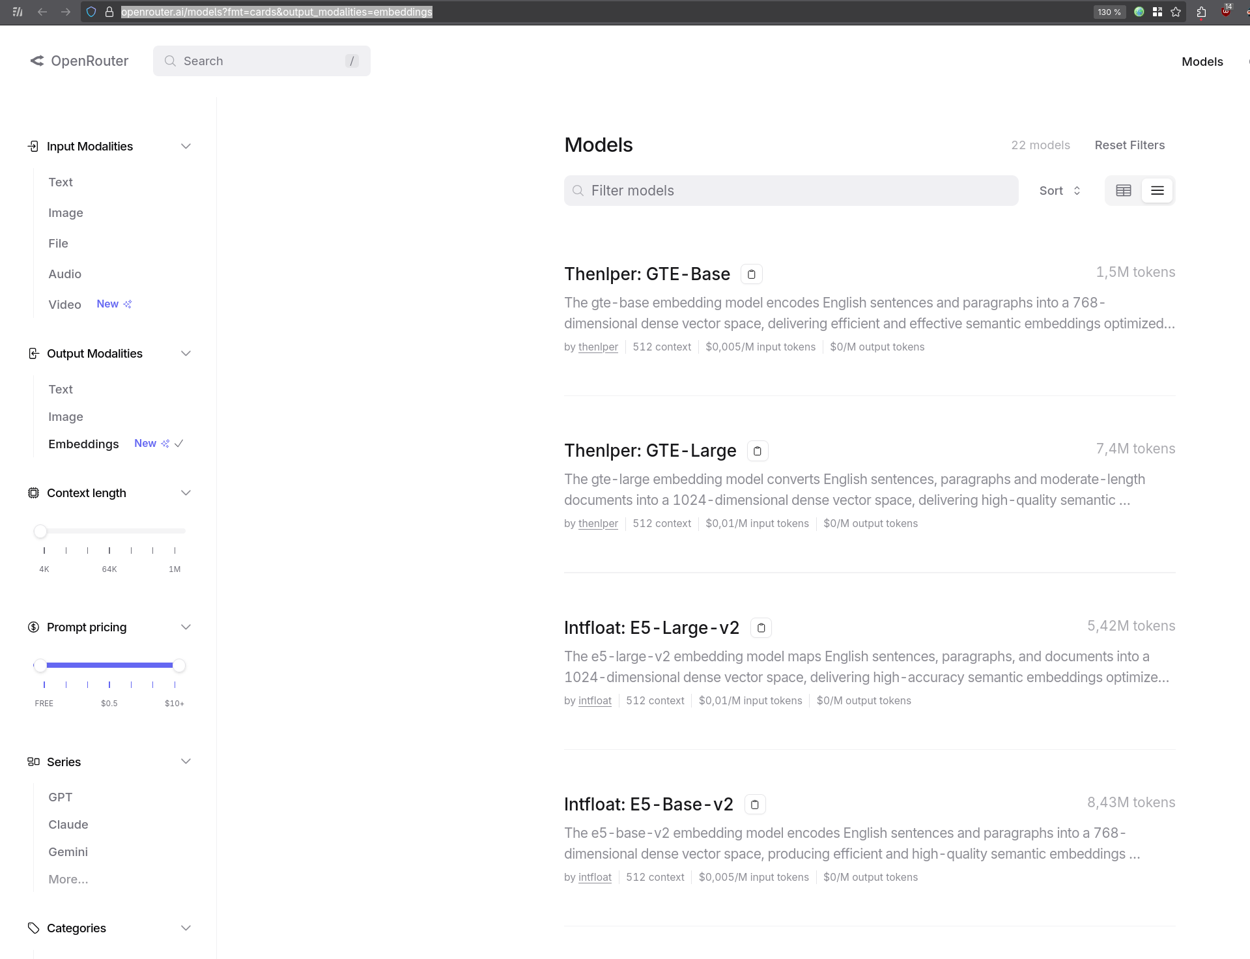Click Reset Filters
This screenshot has height=959, width=1250.
(1129, 145)
